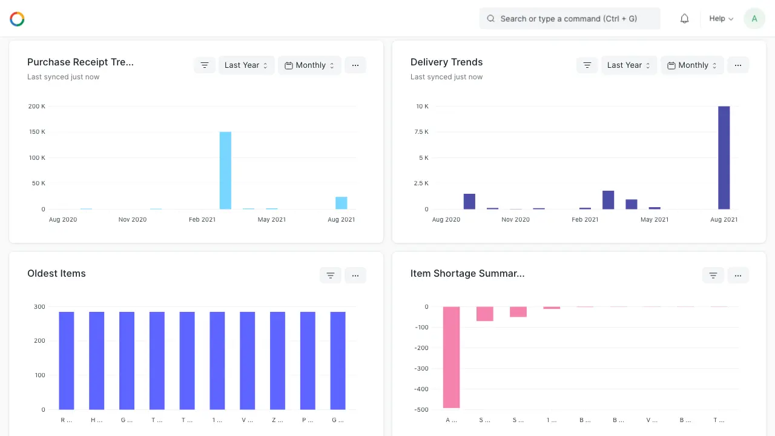Click the search magnifier icon
The height and width of the screenshot is (436, 775).
[x=490, y=18]
